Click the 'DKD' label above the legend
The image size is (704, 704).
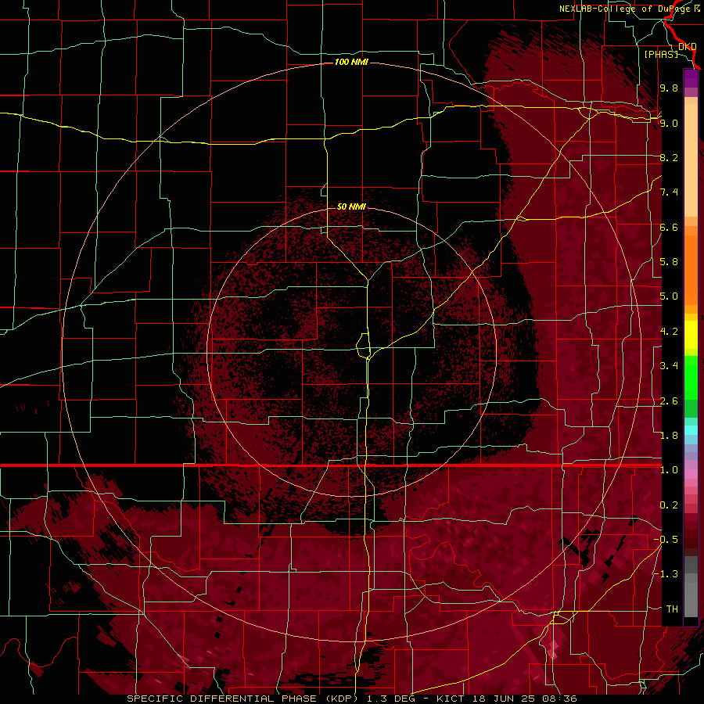coord(687,46)
